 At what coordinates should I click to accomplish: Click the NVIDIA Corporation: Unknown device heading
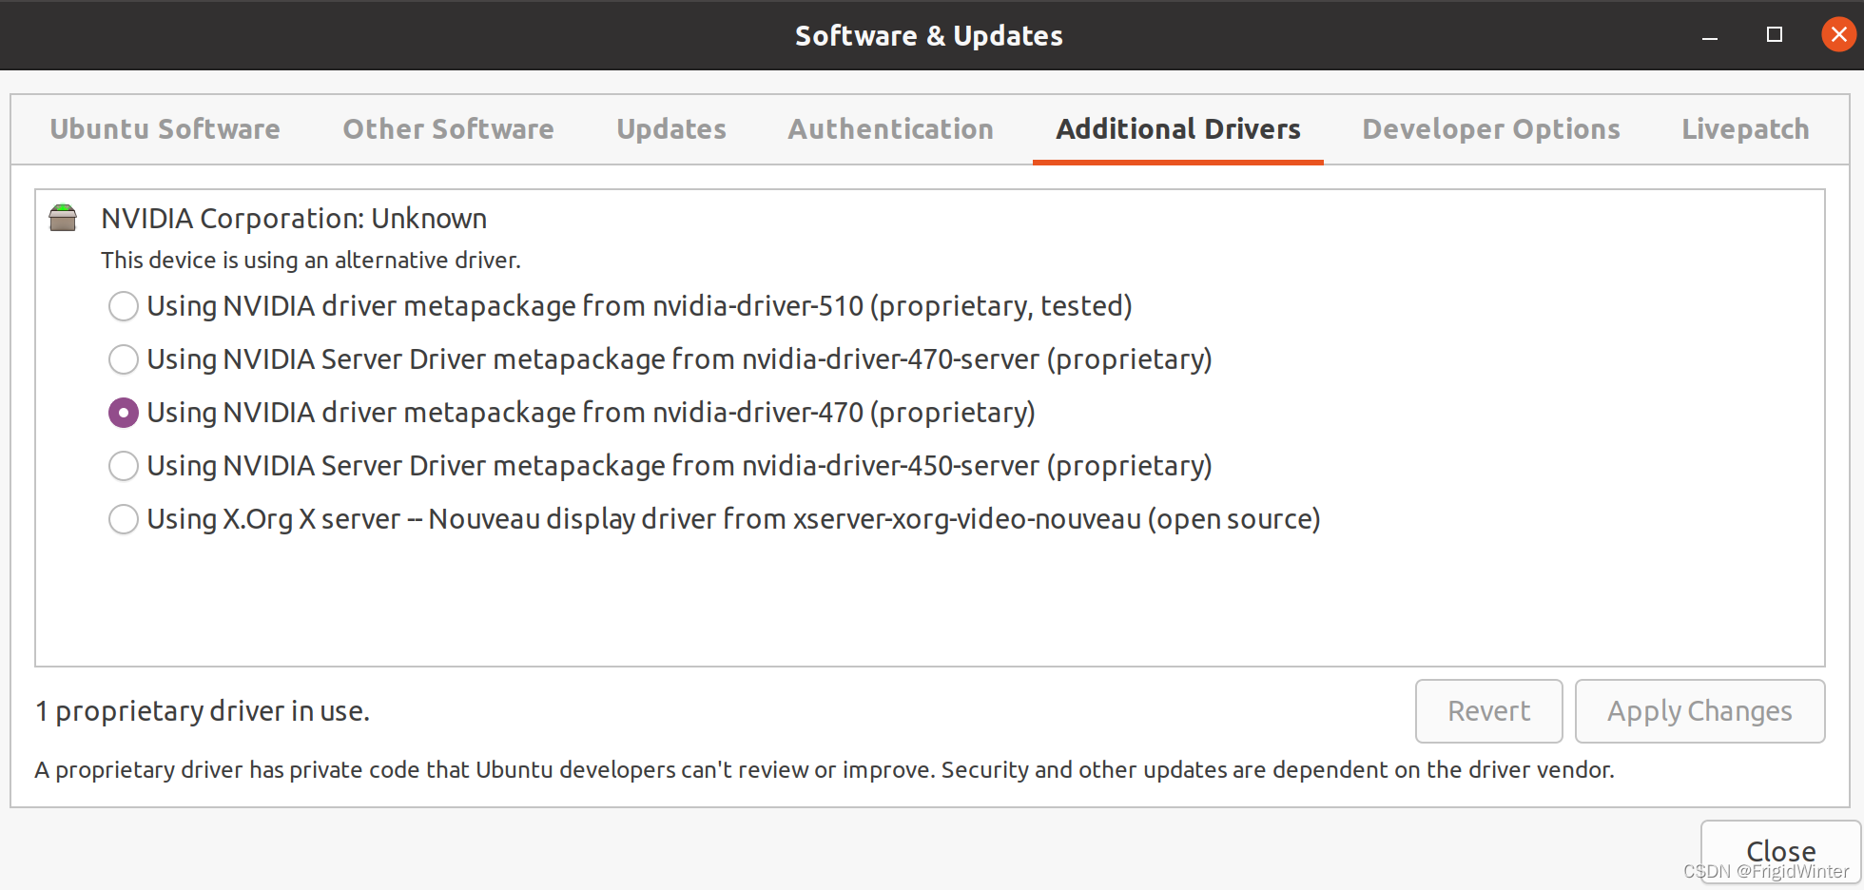tap(294, 219)
